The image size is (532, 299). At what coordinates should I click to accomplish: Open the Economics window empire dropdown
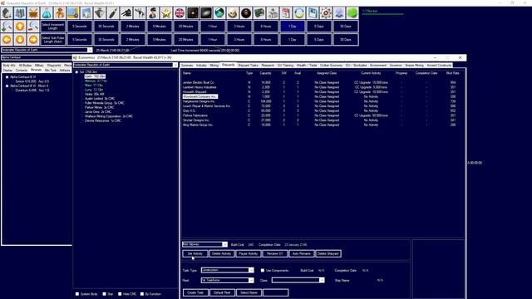coord(175,65)
